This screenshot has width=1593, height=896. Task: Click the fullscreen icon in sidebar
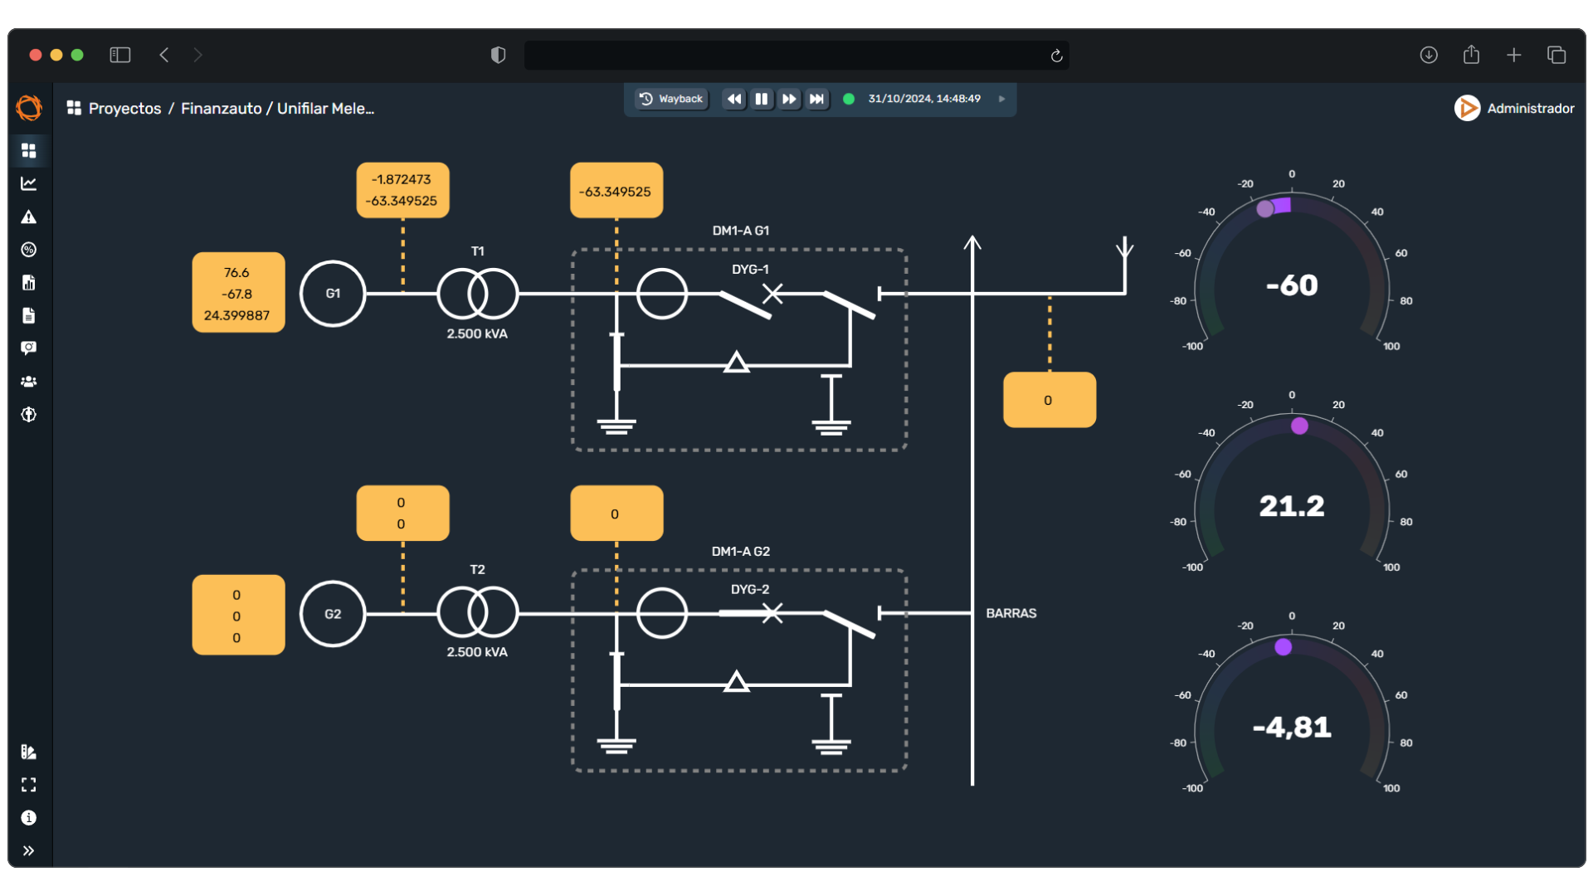point(29,785)
